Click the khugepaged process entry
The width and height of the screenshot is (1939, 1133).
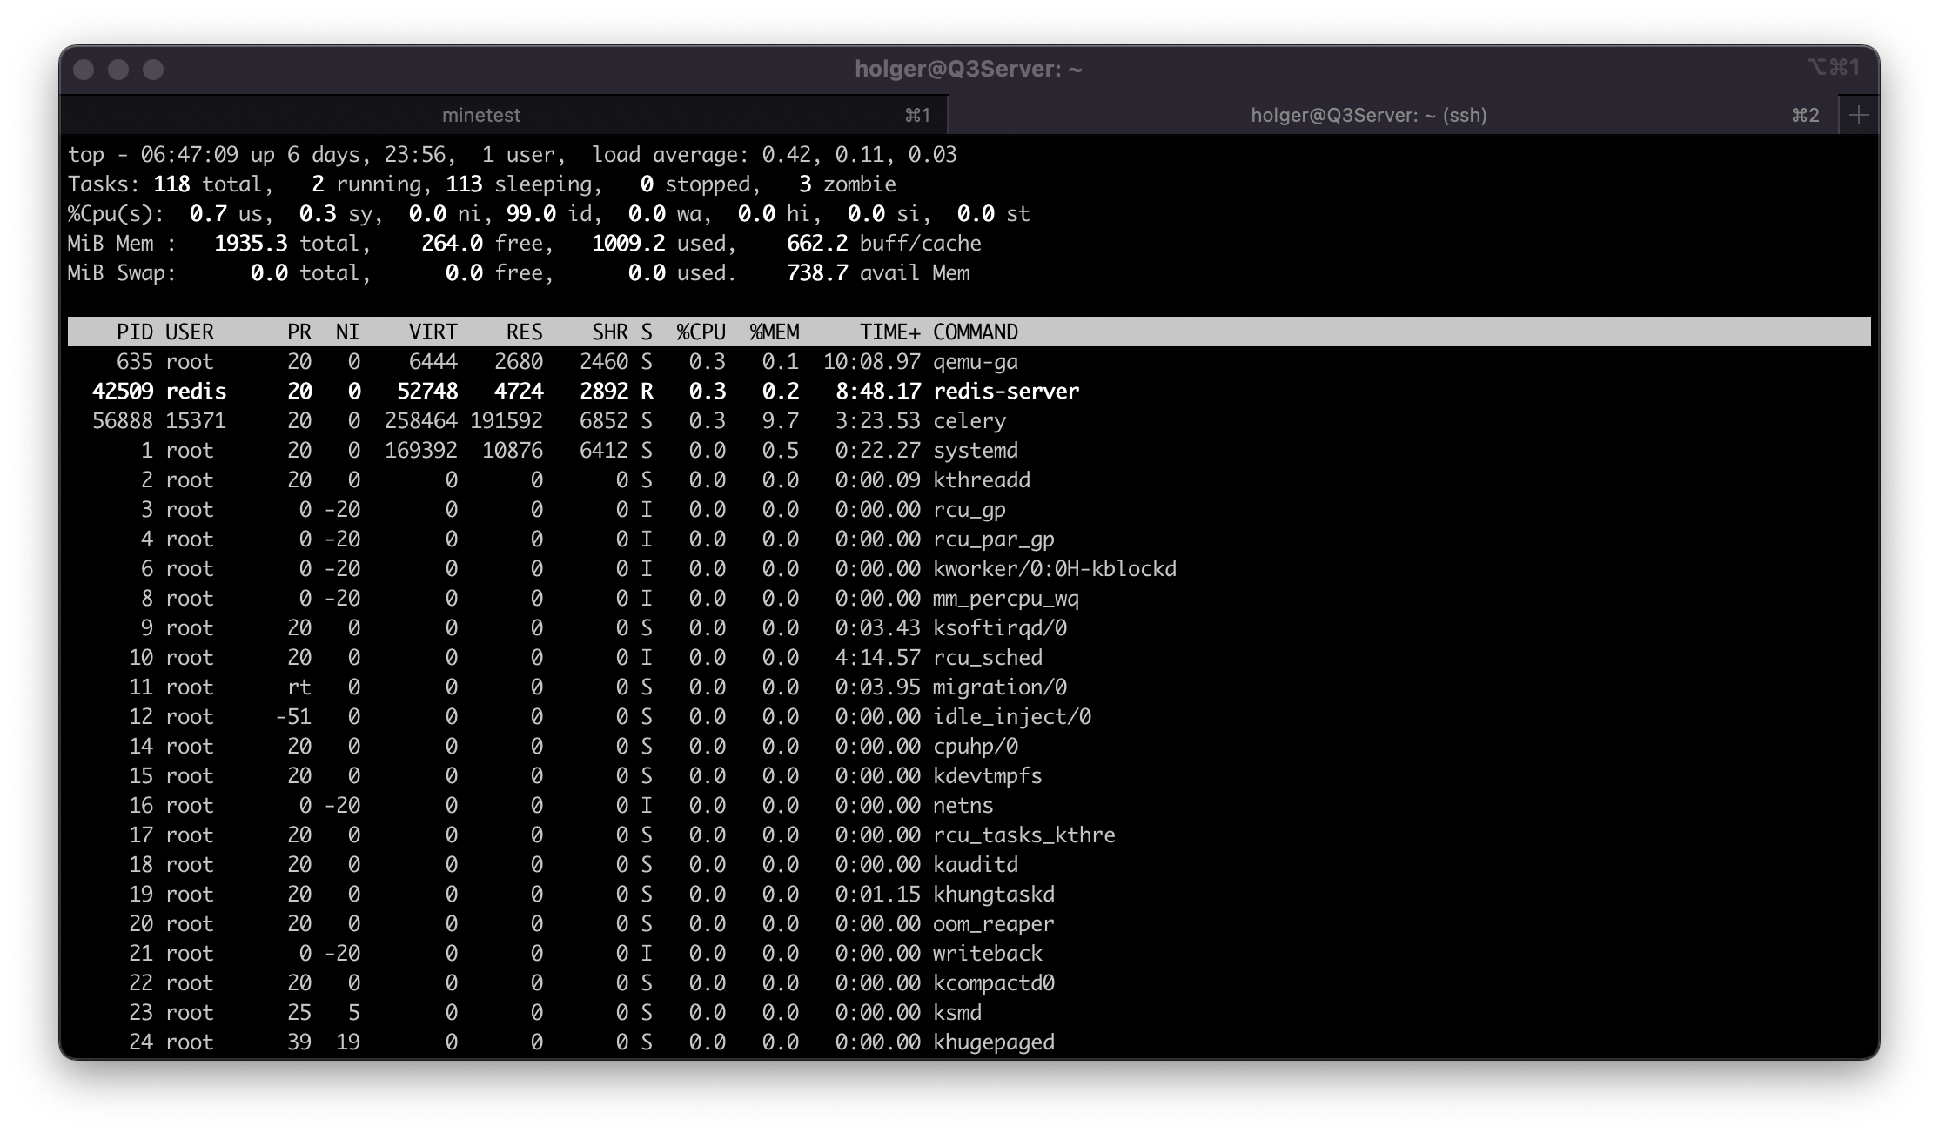(993, 1042)
